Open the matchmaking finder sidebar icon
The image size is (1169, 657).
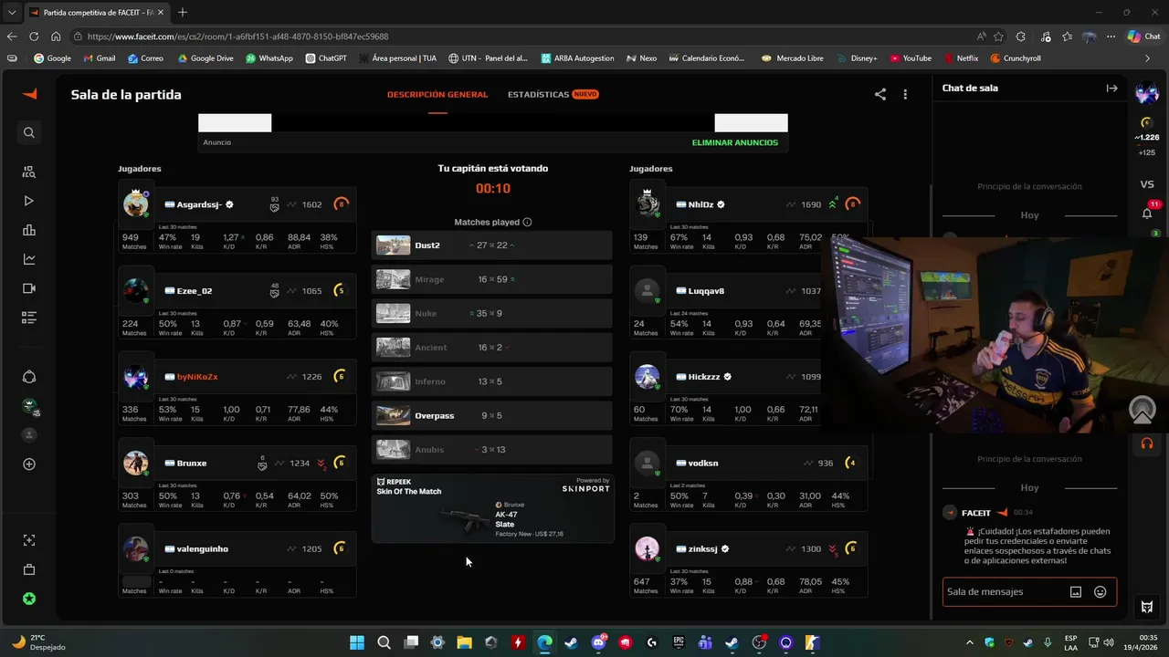(29, 172)
